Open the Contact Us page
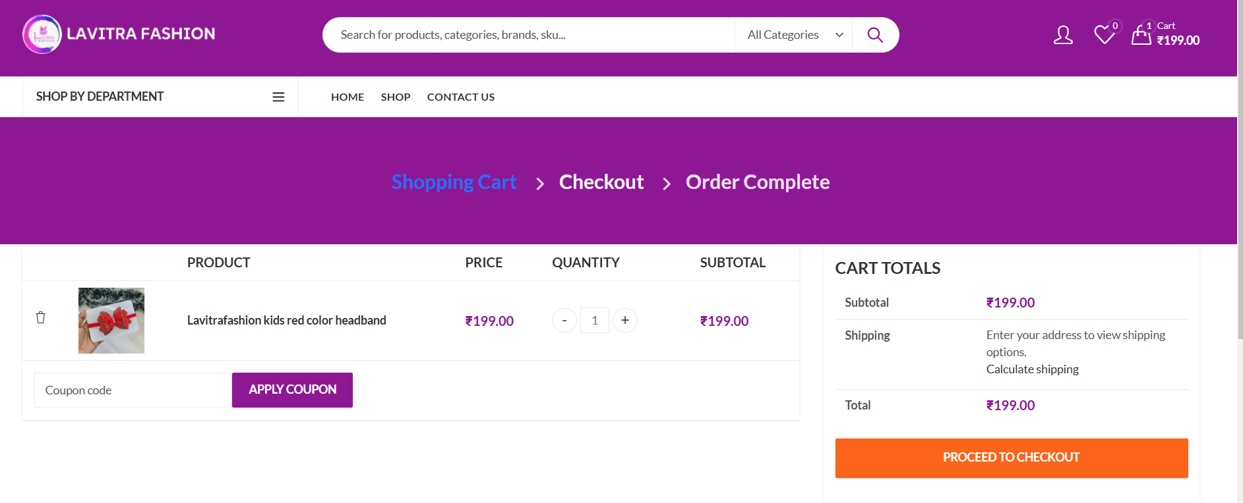Screen dimensions: 1243x503 point(460,97)
